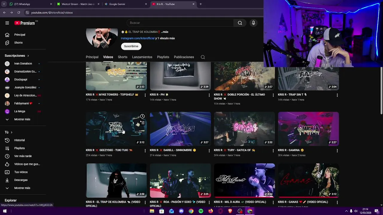This screenshot has width=383, height=215.
Task: Play the GATICA OF video thumbnail
Action: pyautogui.click(x=244, y=129)
